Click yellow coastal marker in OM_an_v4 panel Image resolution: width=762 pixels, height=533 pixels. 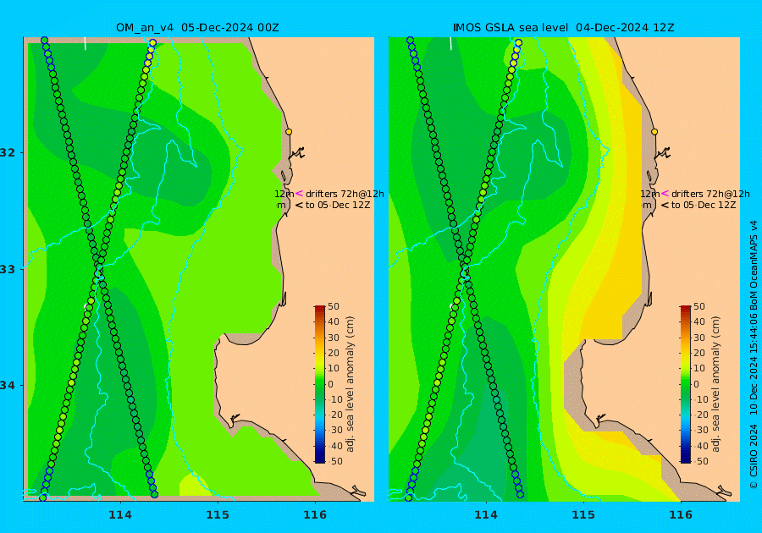tap(289, 131)
